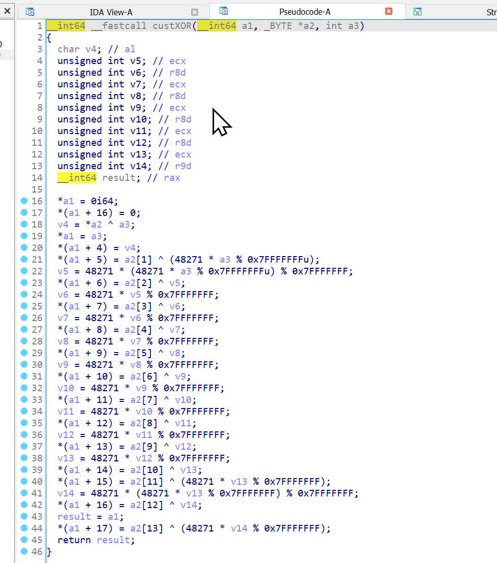
Task: Close the IDA View-A tab
Action: 195,12
